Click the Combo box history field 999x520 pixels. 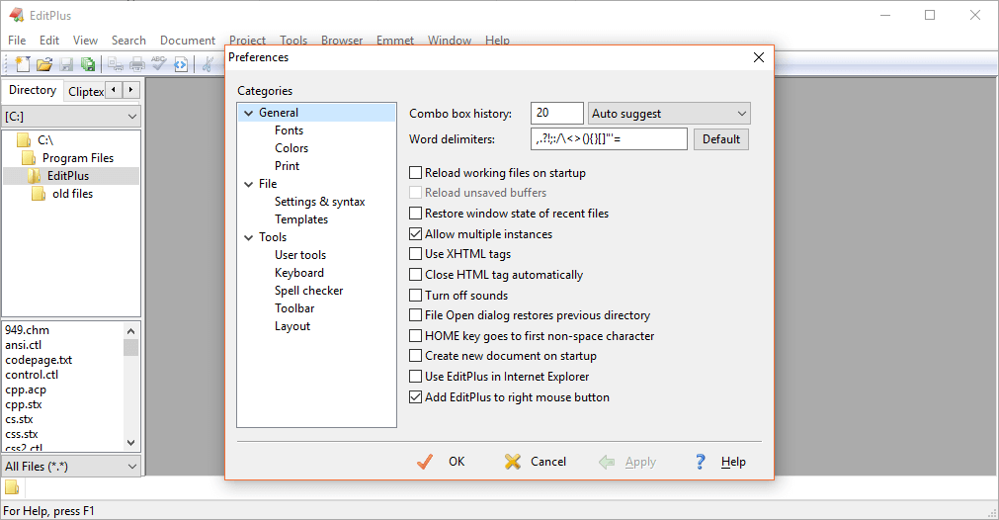coord(557,113)
